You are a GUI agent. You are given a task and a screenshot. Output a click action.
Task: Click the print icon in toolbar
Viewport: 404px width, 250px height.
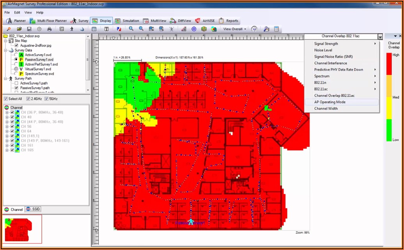50,29
